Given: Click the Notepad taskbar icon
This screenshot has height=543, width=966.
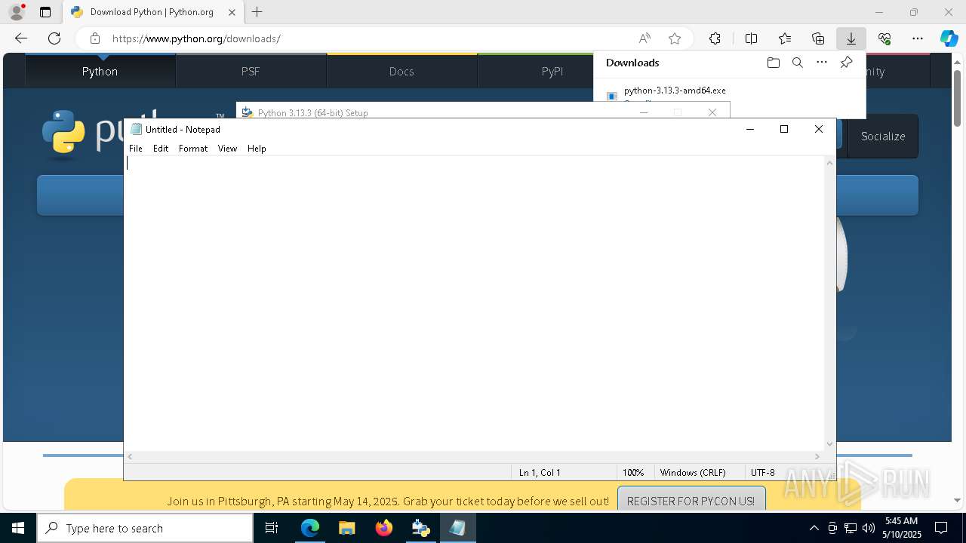Looking at the screenshot, I should click(x=457, y=528).
